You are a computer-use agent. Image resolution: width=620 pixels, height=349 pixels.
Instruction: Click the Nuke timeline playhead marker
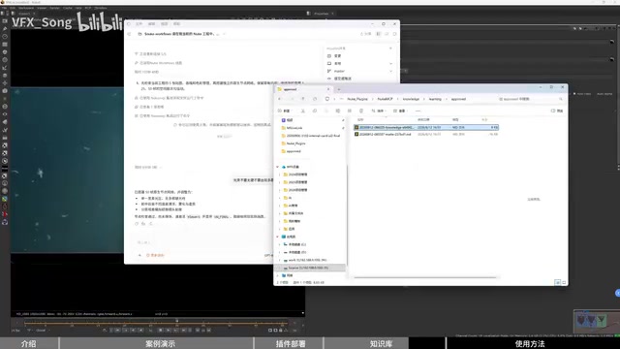pos(176,321)
